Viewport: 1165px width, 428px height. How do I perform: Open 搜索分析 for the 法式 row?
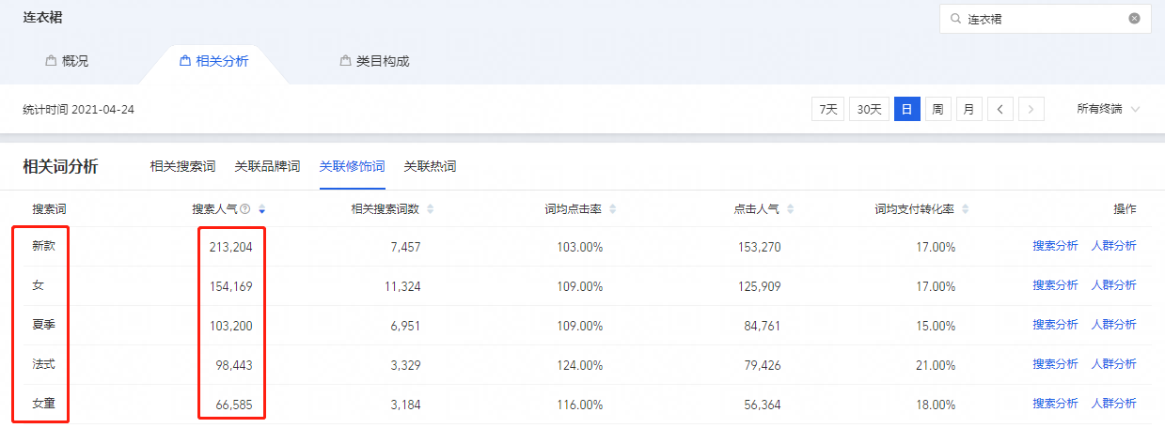[1055, 364]
